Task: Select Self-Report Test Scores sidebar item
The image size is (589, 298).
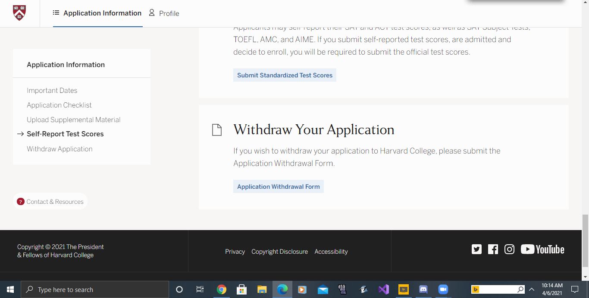Action: coord(65,134)
